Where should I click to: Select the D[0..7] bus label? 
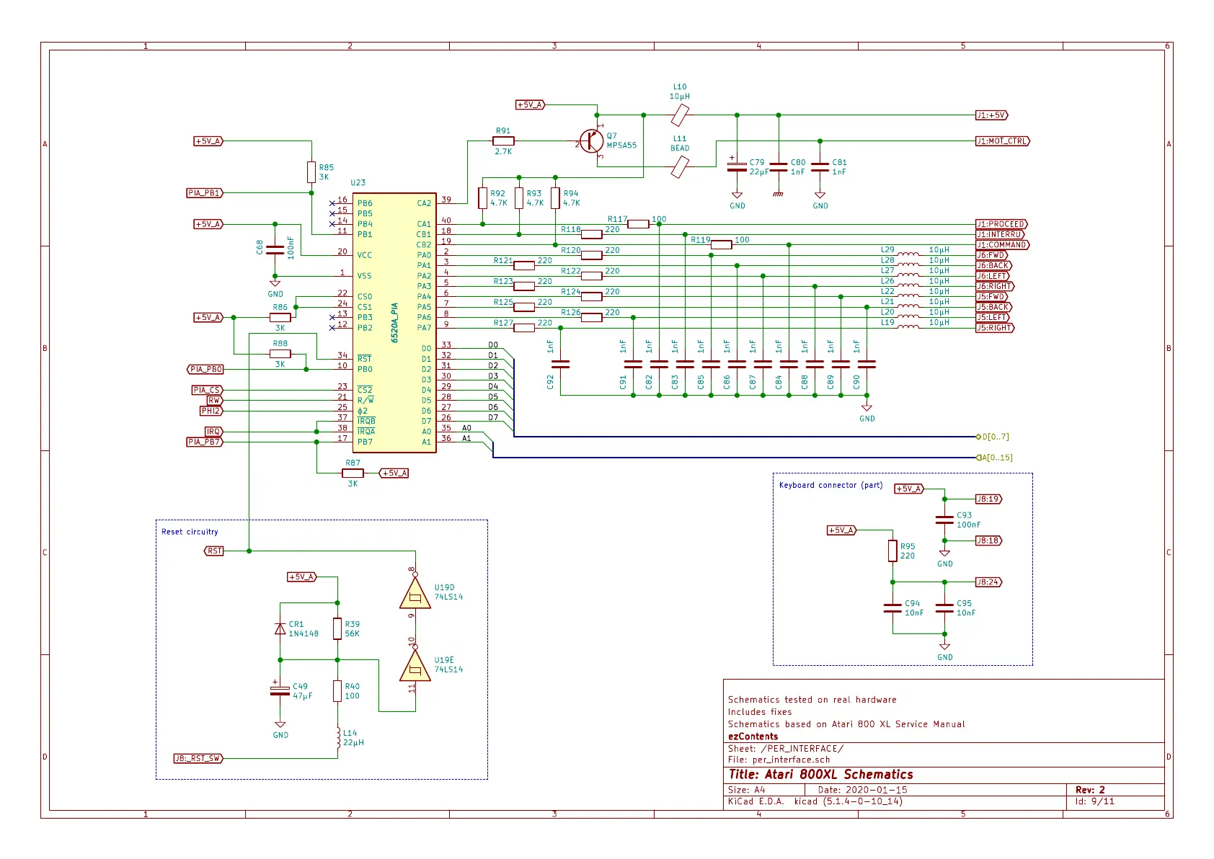(993, 437)
